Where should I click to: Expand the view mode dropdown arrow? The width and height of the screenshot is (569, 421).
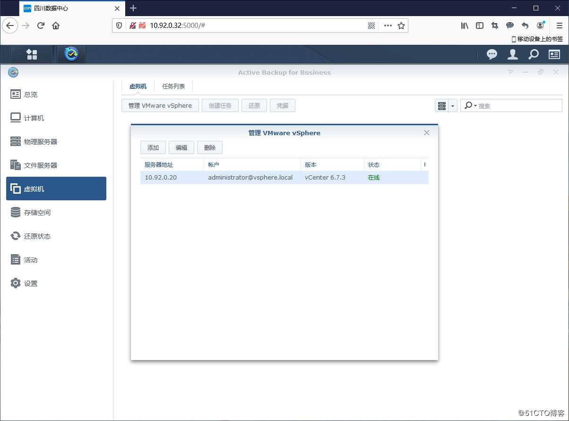point(453,105)
